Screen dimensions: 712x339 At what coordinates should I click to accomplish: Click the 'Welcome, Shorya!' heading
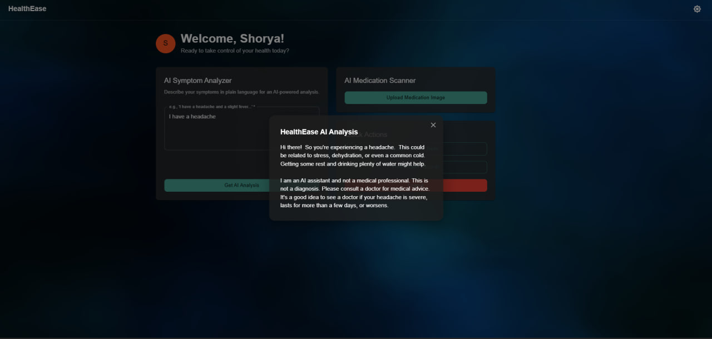point(233,39)
